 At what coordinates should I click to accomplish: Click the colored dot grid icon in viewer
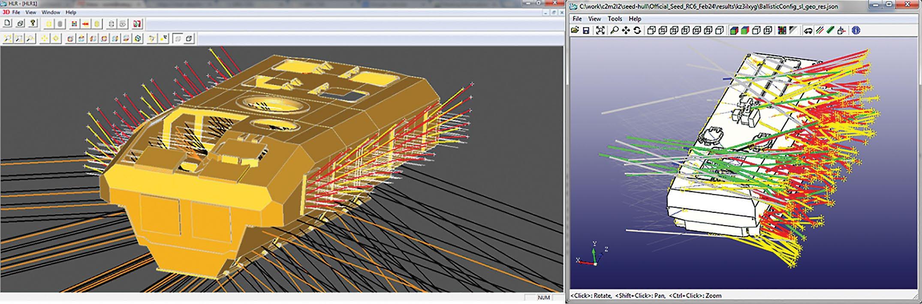tap(782, 30)
